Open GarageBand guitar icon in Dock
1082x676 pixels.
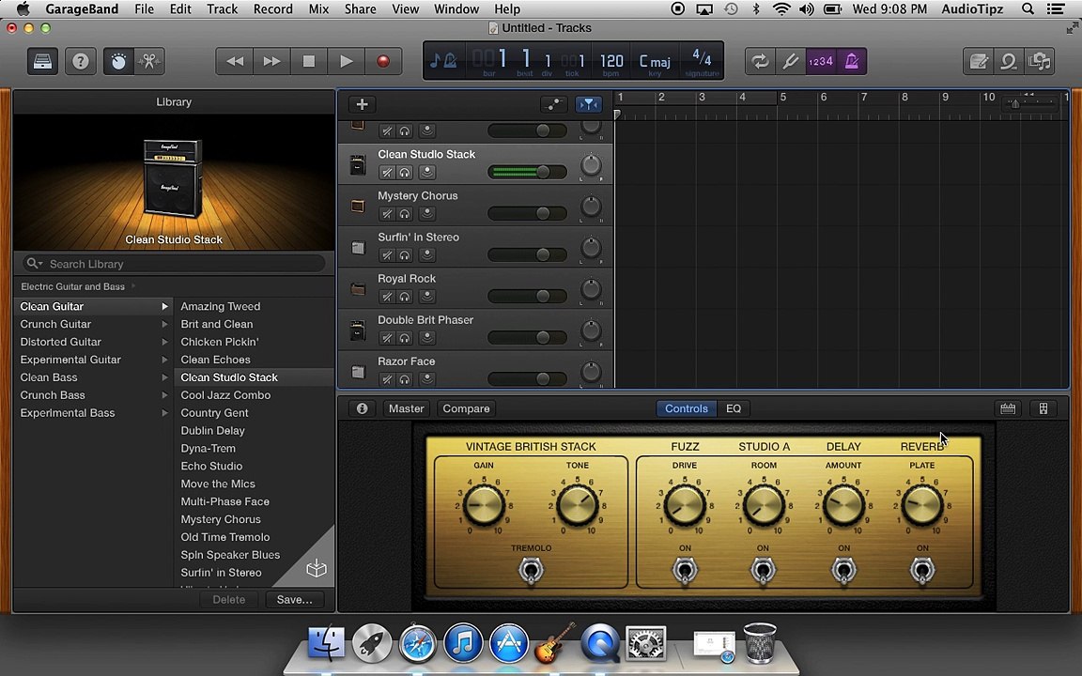click(554, 642)
